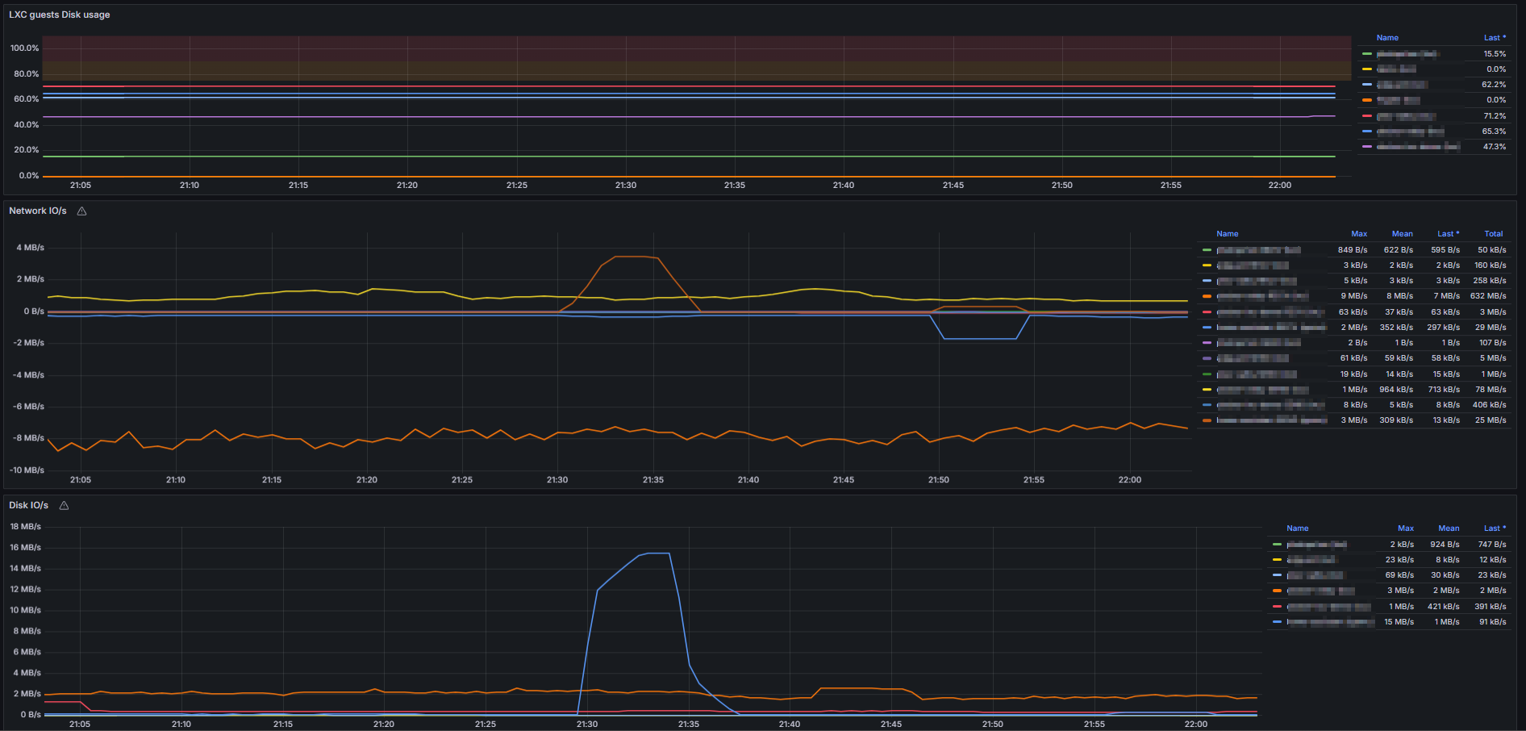Click the blue dip near 21:52 in Network chart
The width and height of the screenshot is (1526, 731).
(x=979, y=339)
